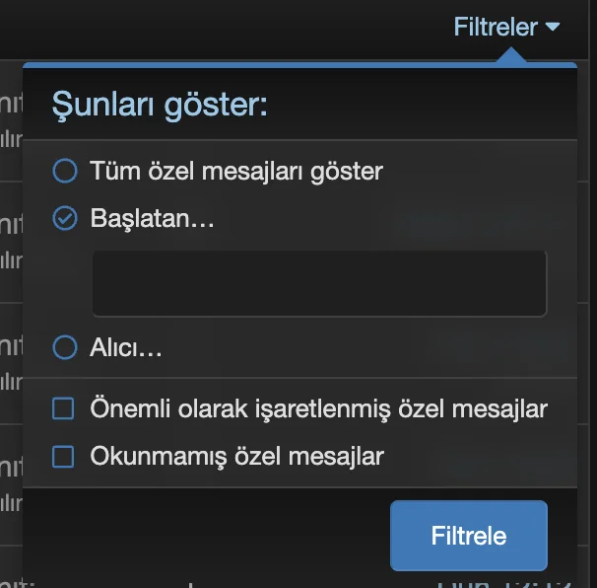Click the 'Okunmamış özel mesajlar' label text
Screen dimensions: 597x588
click(236, 457)
